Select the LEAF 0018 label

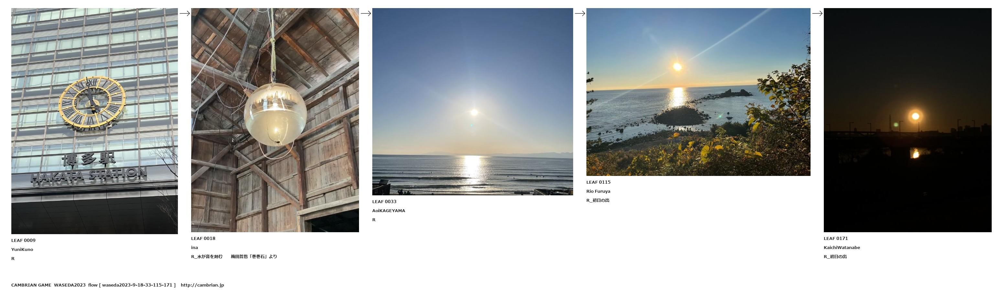coord(203,239)
